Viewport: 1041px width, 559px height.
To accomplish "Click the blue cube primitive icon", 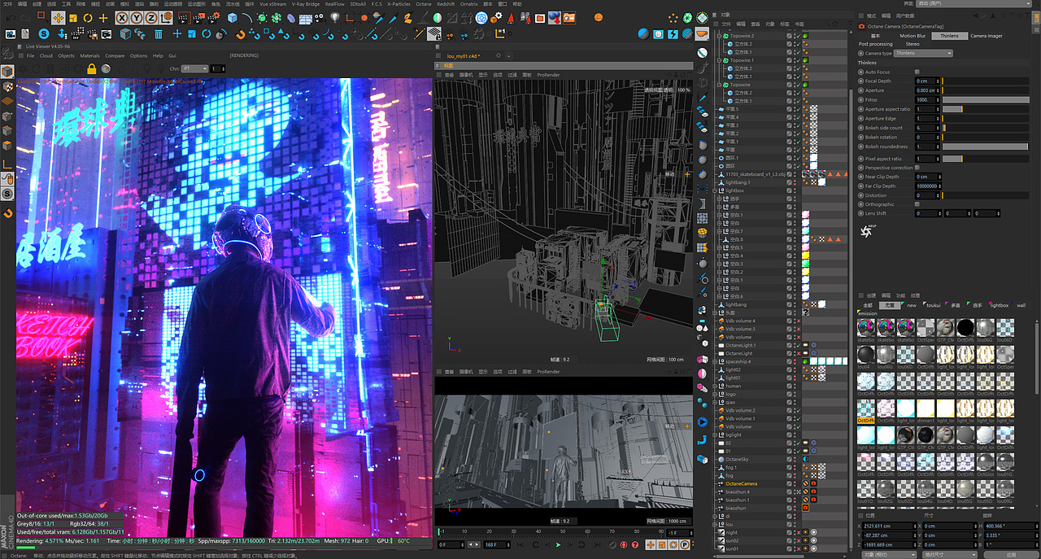I will 233,17.
